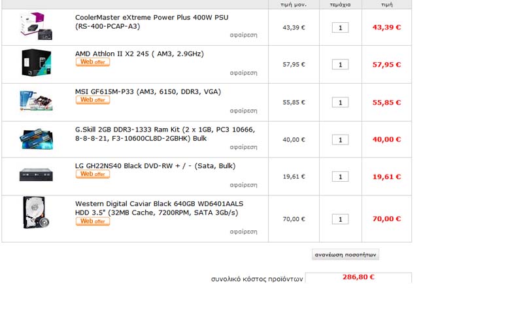523x327 pixels.
Task: Remove the CoolerMaster PSU via αφαίρεση link
Action: point(243,35)
